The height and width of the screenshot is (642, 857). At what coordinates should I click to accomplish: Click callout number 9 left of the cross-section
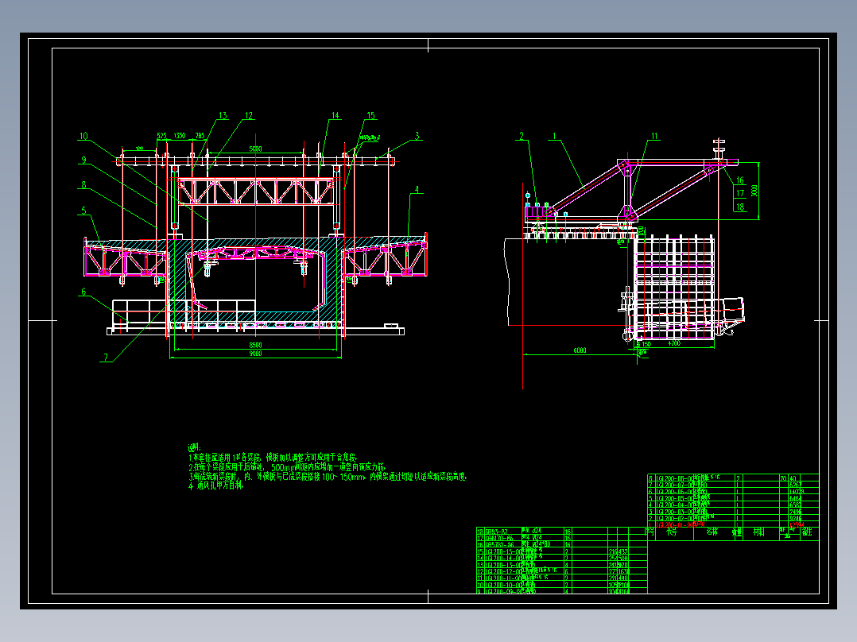point(83,160)
